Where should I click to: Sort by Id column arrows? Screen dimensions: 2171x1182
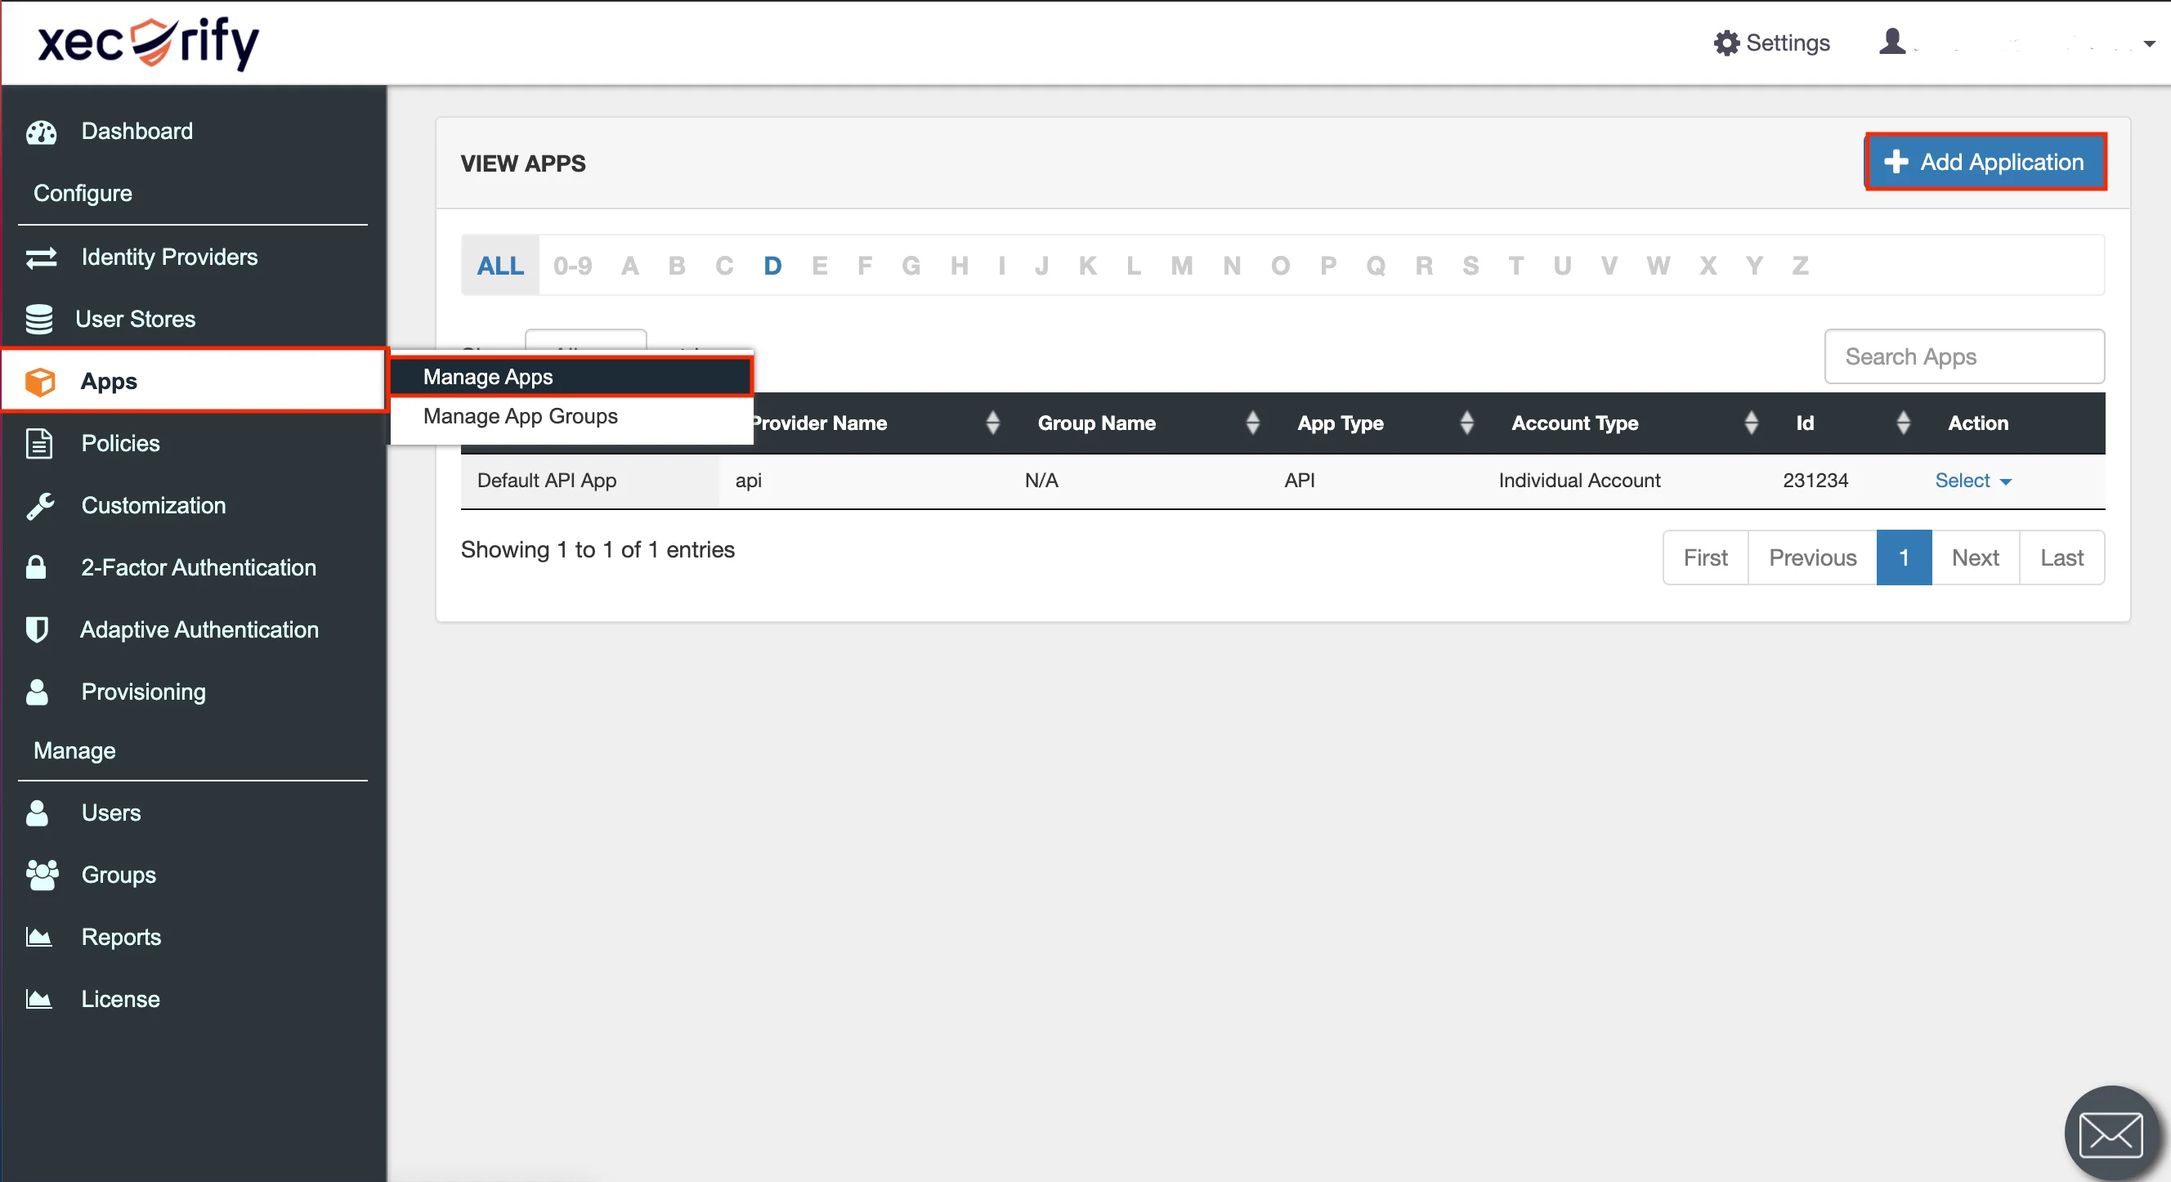1903,423
